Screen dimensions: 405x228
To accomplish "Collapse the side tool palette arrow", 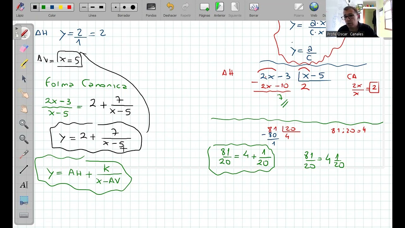I will tap(17, 29).
